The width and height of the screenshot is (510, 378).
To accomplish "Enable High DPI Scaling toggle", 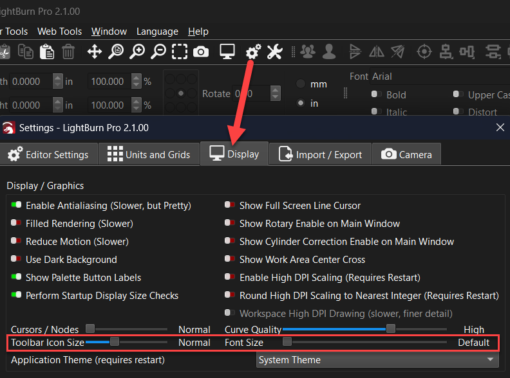I will [x=230, y=276].
